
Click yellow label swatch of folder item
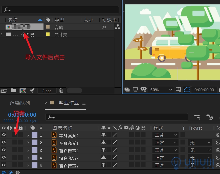point(48,34)
